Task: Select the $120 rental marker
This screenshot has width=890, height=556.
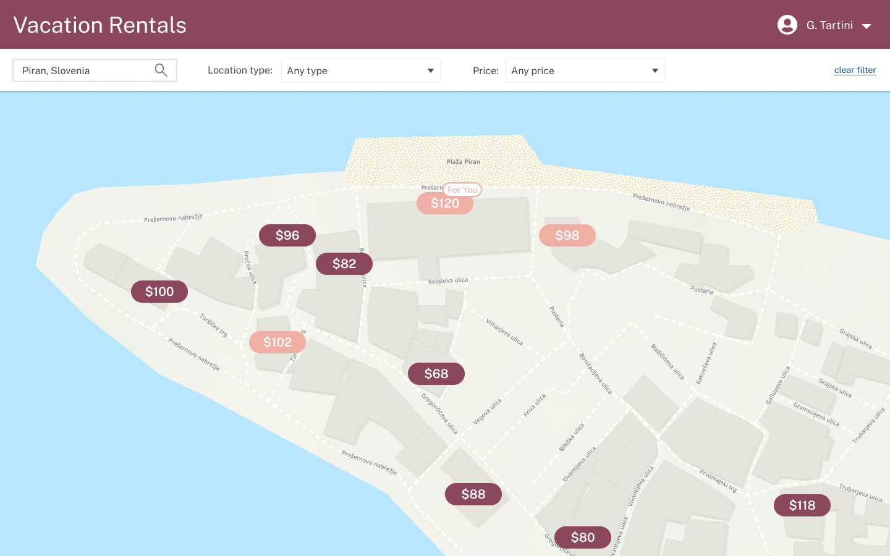Action: (445, 203)
